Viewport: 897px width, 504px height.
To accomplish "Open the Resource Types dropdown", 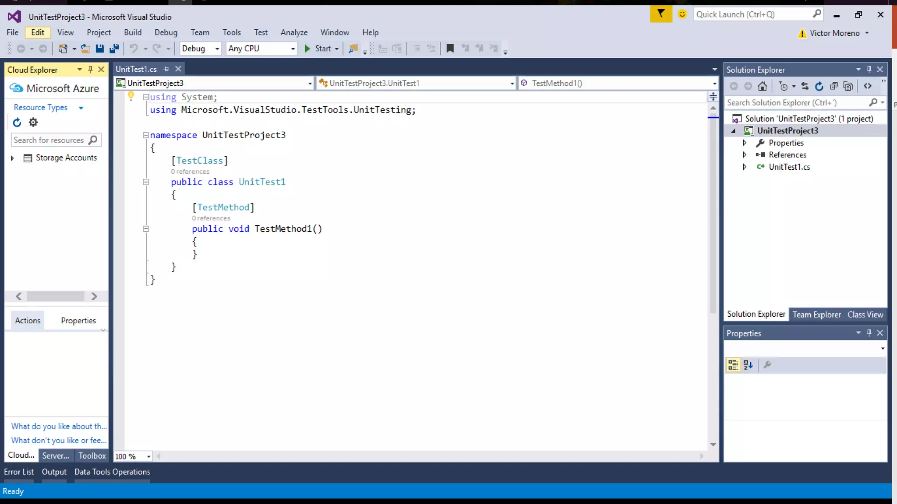I will click(48, 108).
